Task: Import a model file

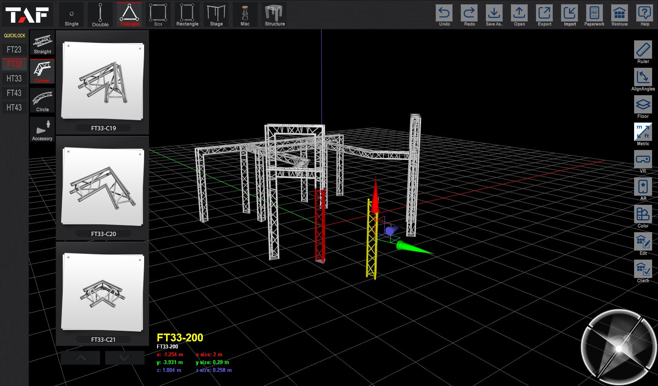Action: (x=569, y=15)
